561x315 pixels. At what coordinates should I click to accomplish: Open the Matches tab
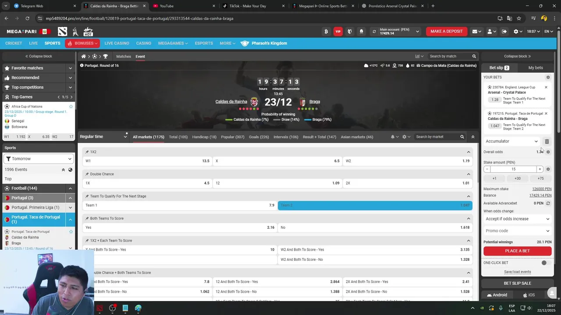pyautogui.click(x=124, y=56)
